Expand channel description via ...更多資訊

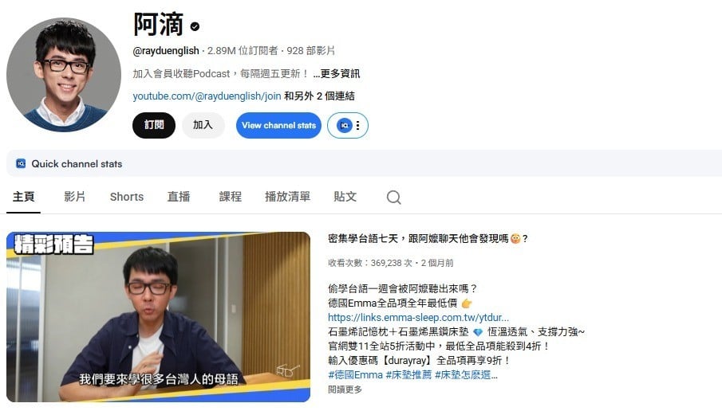point(337,73)
